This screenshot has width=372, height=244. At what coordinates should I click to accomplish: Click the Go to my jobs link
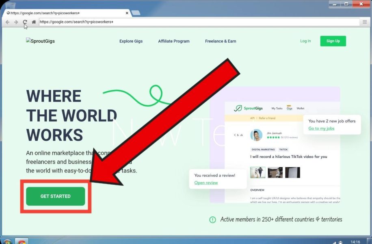tap(321, 129)
